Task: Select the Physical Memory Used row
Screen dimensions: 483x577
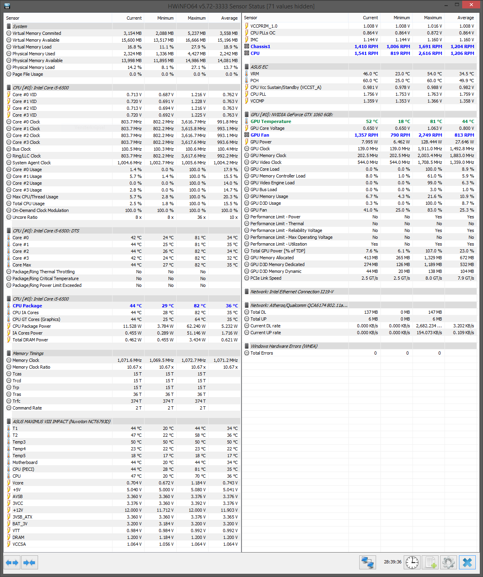Action: tap(122, 54)
